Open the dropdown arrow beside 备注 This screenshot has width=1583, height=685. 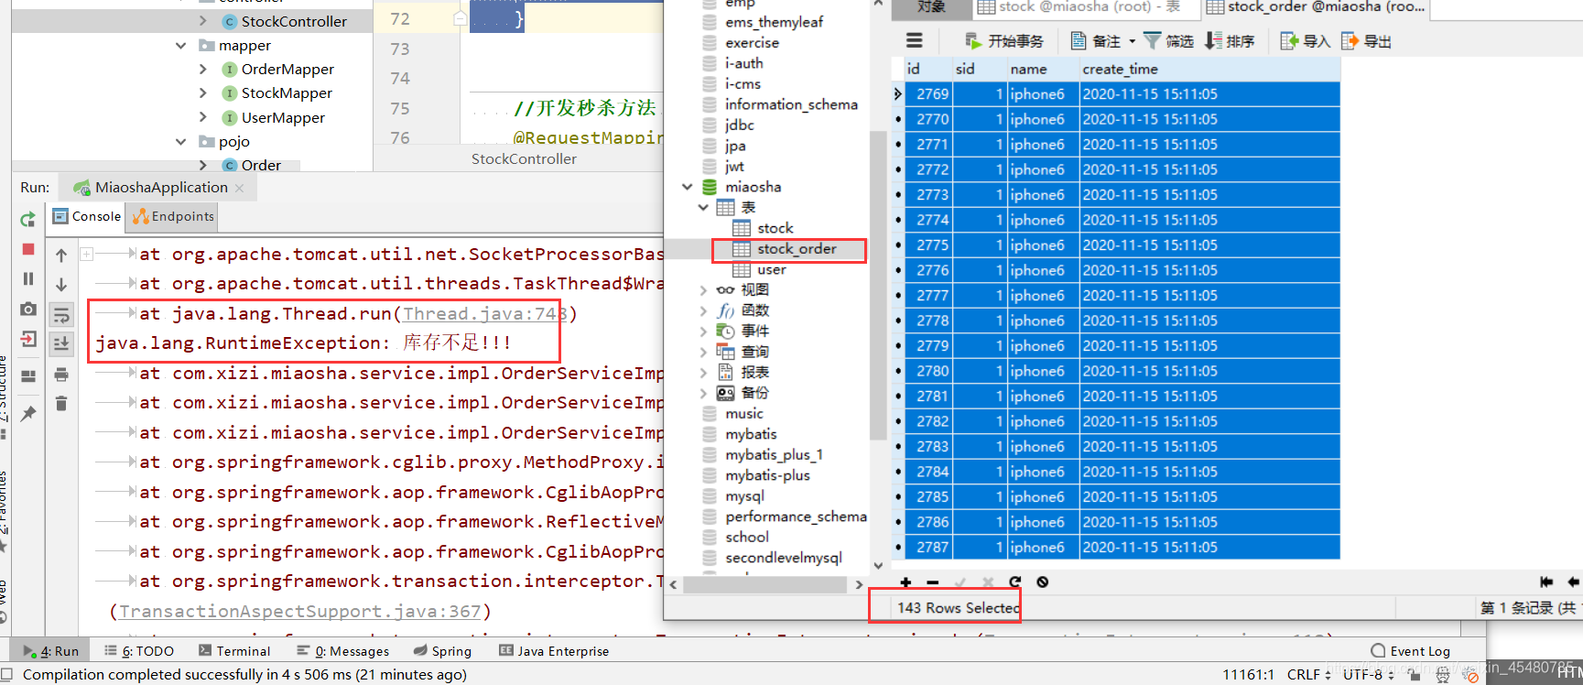[x=1133, y=41]
